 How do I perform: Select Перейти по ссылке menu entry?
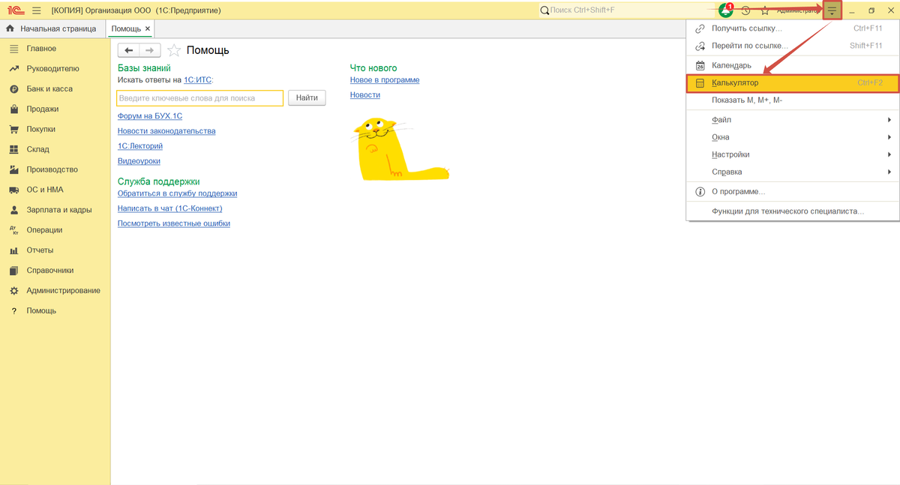coord(793,46)
